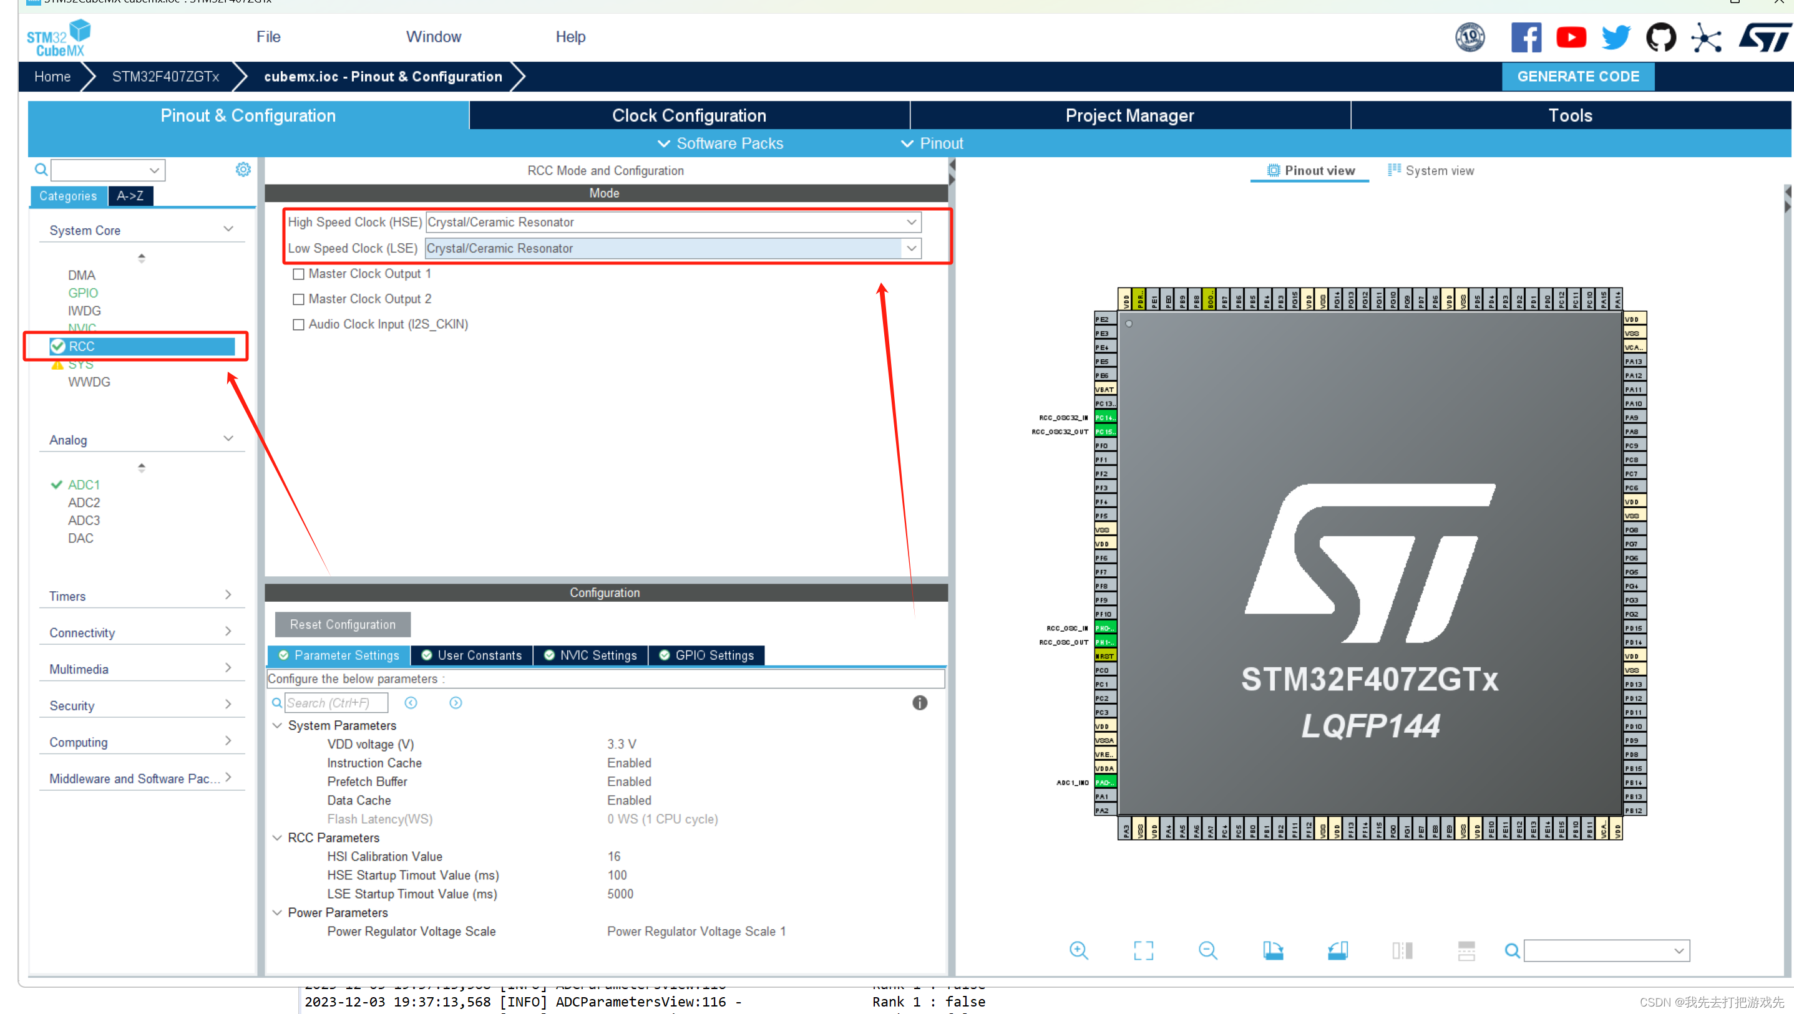Switch to A->Z sorting tab
The image size is (1794, 1014).
(130, 196)
